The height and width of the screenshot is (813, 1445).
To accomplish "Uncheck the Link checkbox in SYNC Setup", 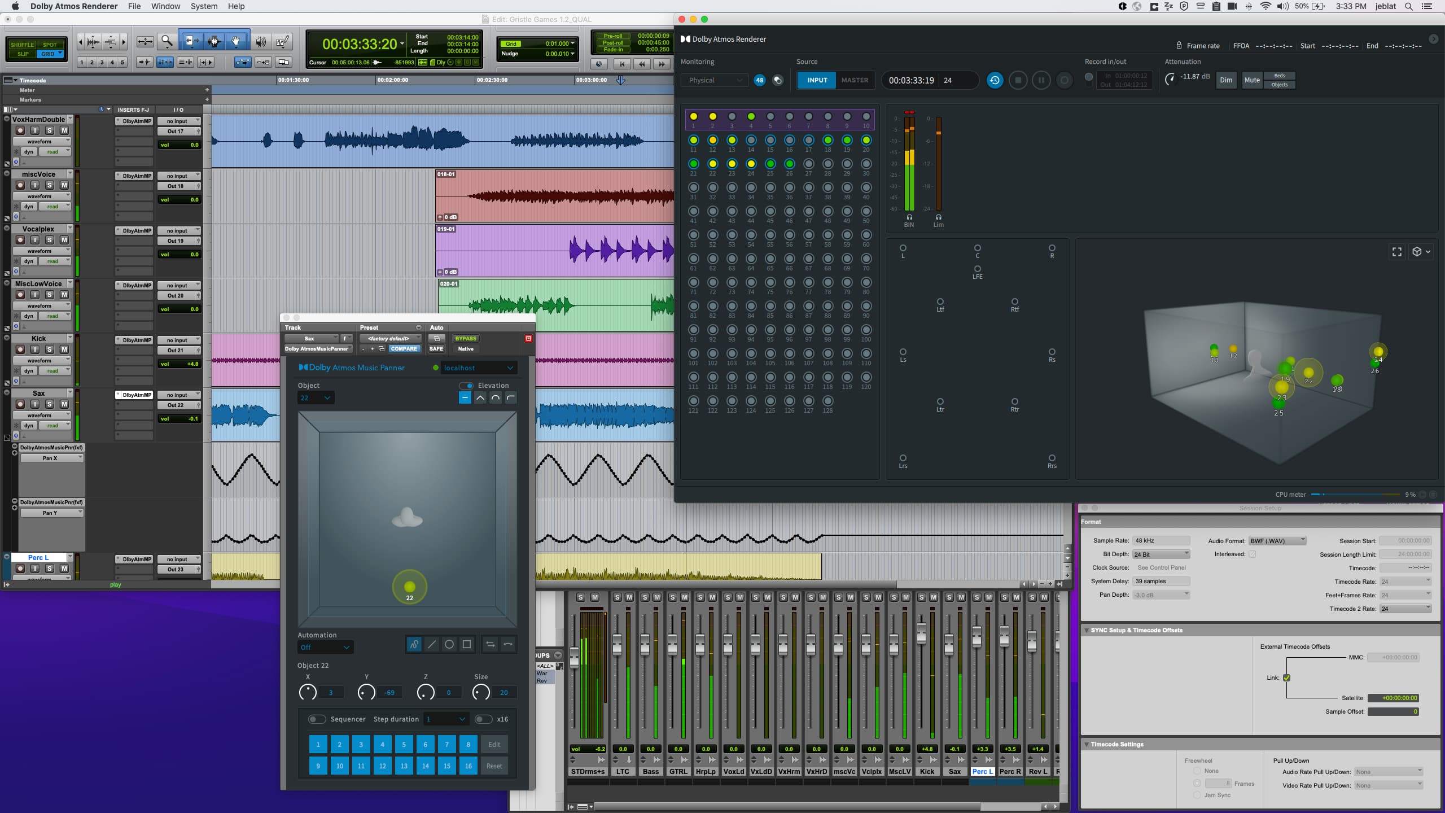I will [1287, 677].
